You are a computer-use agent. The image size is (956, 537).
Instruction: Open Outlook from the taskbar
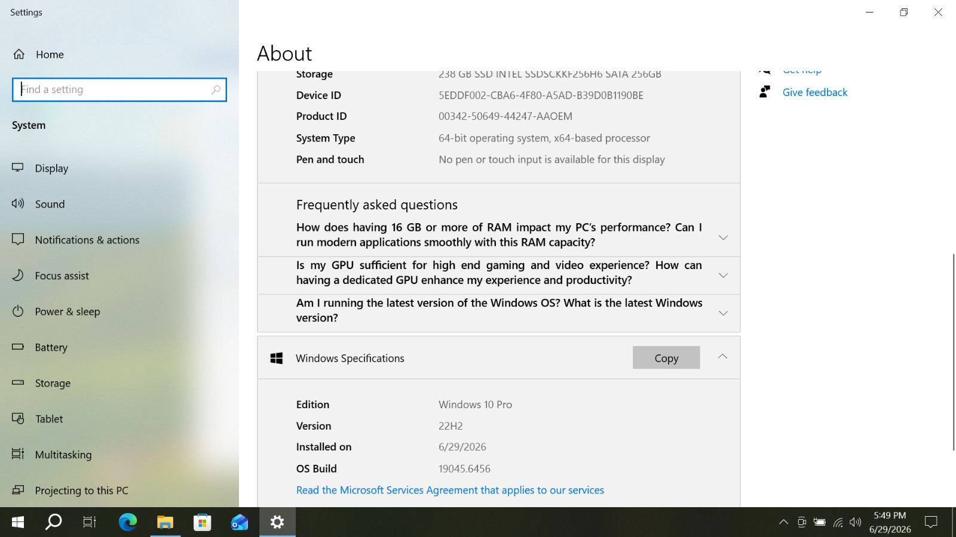point(240,522)
